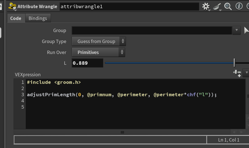
Task: Click the L value field showing 0.889
Action: pyautogui.click(x=87, y=63)
